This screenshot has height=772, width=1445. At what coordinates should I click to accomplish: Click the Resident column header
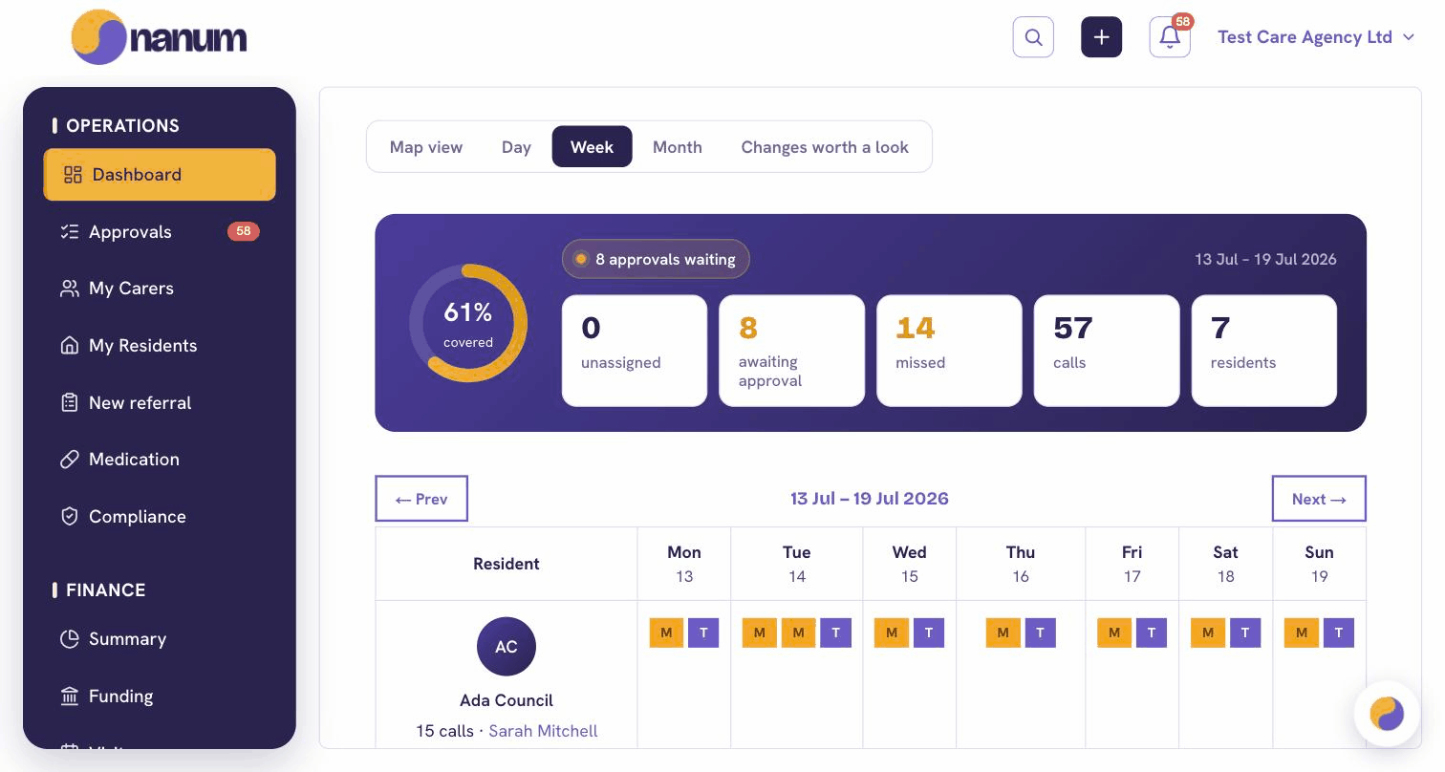point(507,564)
